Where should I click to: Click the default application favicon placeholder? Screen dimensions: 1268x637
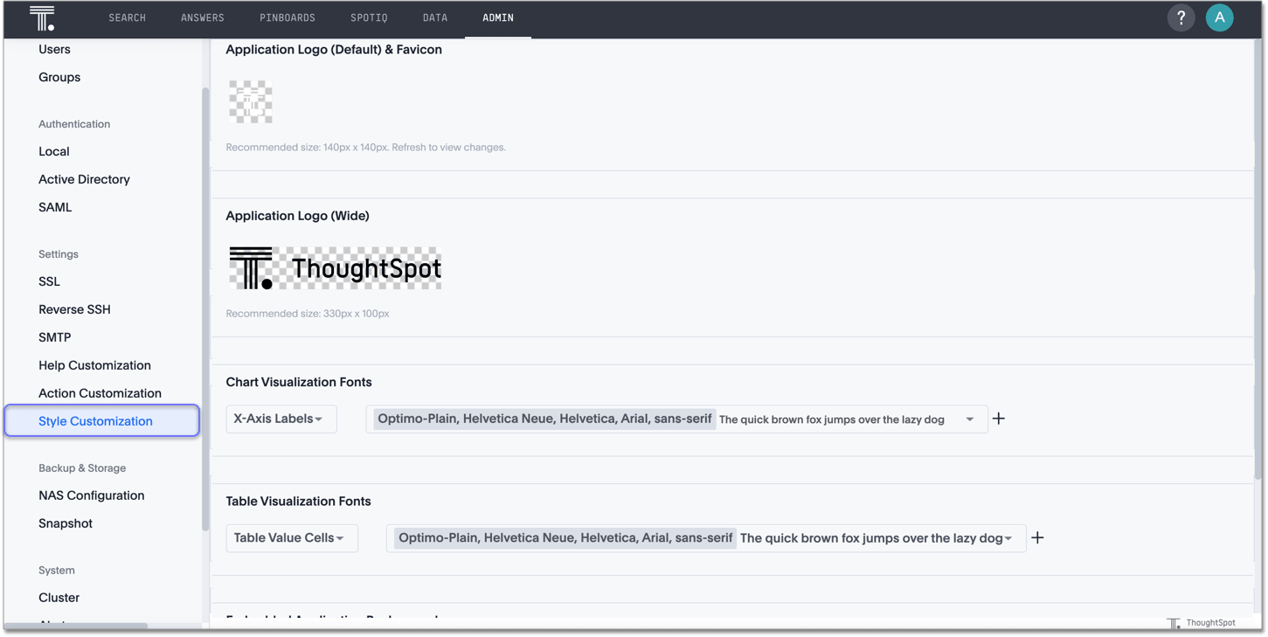click(250, 102)
